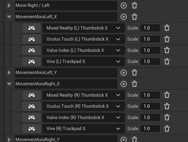Viewport: 188px width, 142px height.
Task: Click the Scale field for Mixed Reality (L) Thumbstick X
Action: pos(150,28)
